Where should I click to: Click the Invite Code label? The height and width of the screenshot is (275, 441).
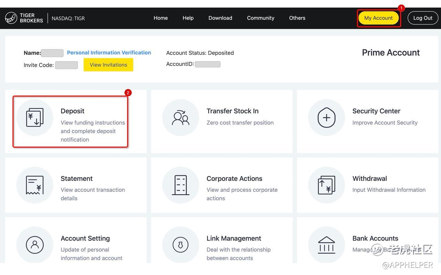point(39,65)
